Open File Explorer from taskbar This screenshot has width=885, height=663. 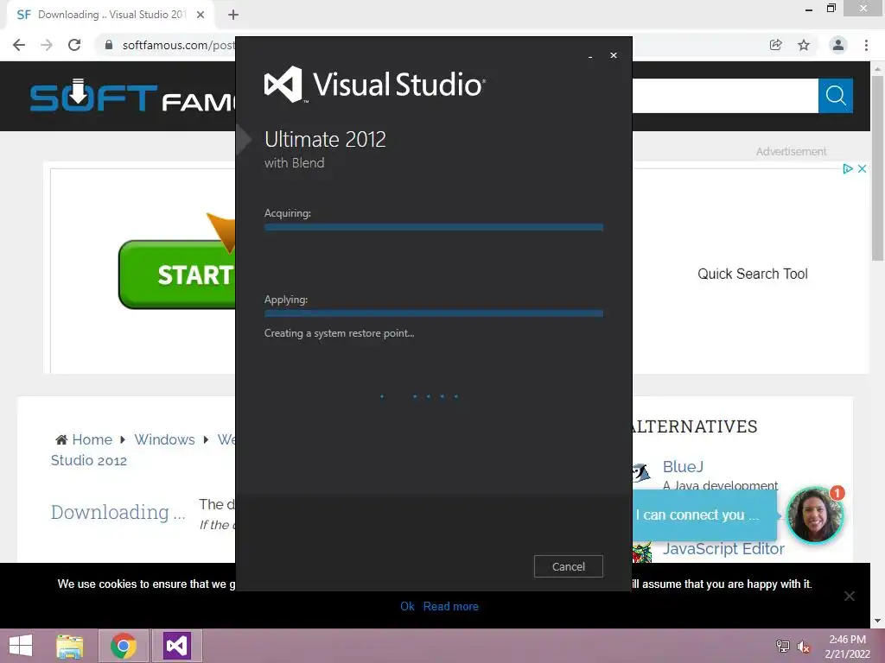pos(69,646)
